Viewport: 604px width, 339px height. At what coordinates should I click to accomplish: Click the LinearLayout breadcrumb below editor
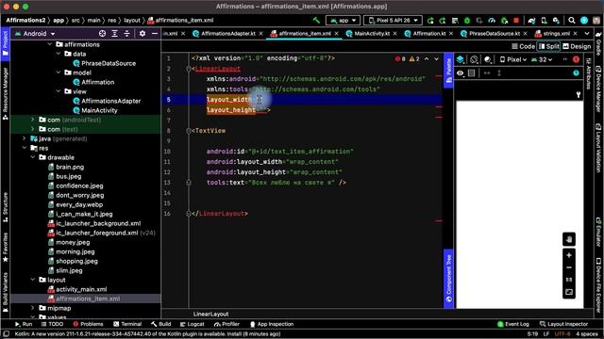[210, 314]
